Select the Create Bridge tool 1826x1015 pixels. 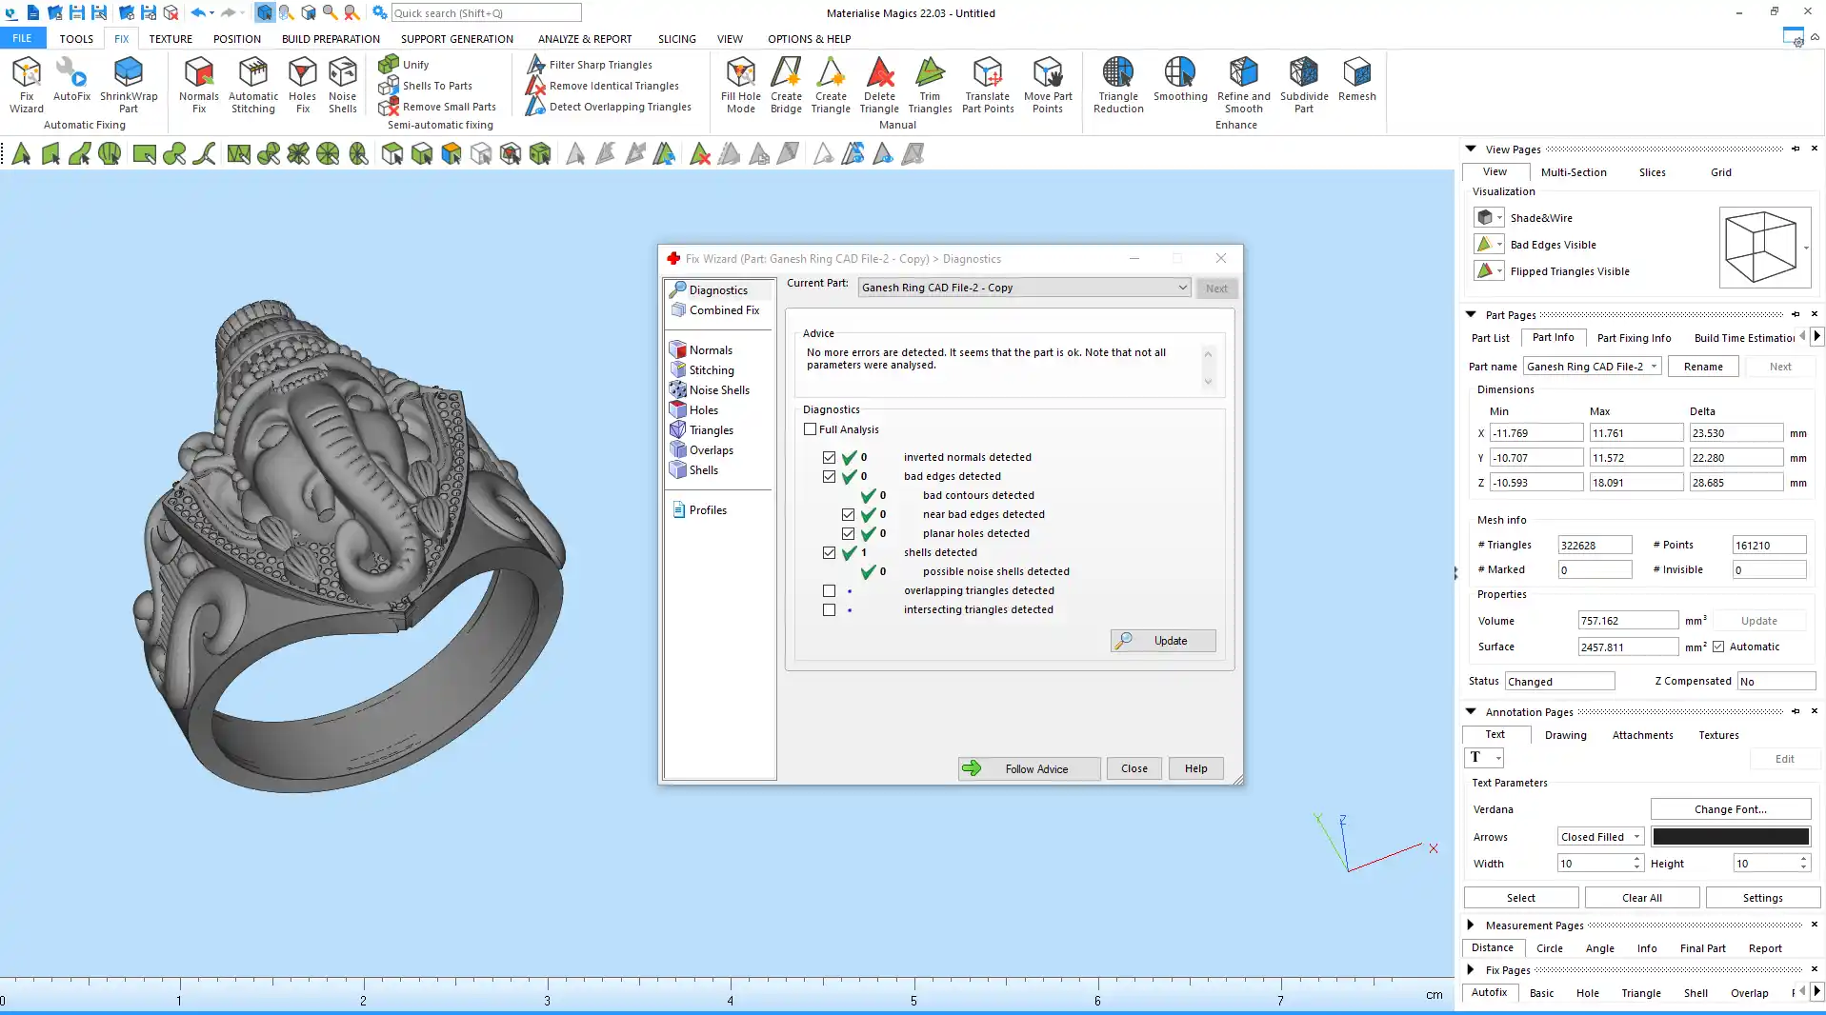pos(786,84)
